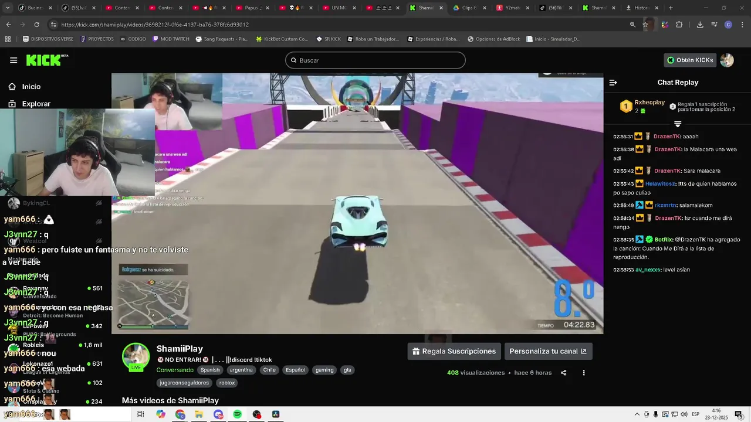
Task: Open DaVinci Resolve from the taskbar
Action: coord(276,414)
